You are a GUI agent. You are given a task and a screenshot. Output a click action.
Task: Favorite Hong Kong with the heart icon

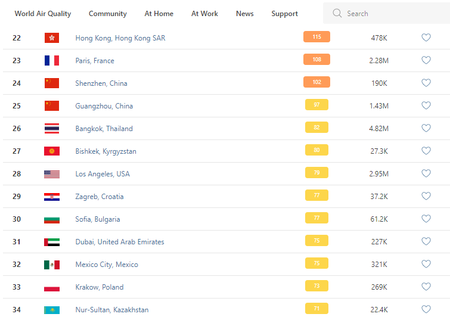point(426,38)
